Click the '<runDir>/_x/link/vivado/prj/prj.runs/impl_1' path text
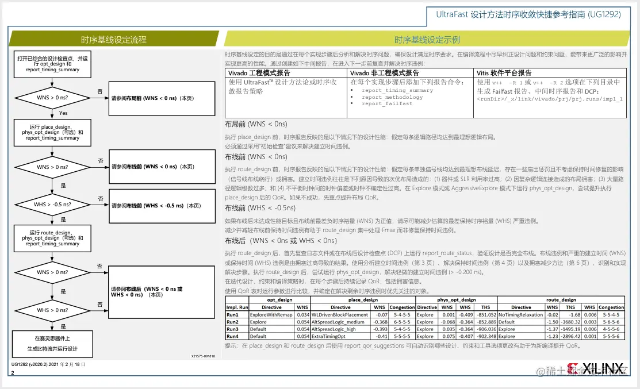The image size is (640, 389). click(x=550, y=99)
